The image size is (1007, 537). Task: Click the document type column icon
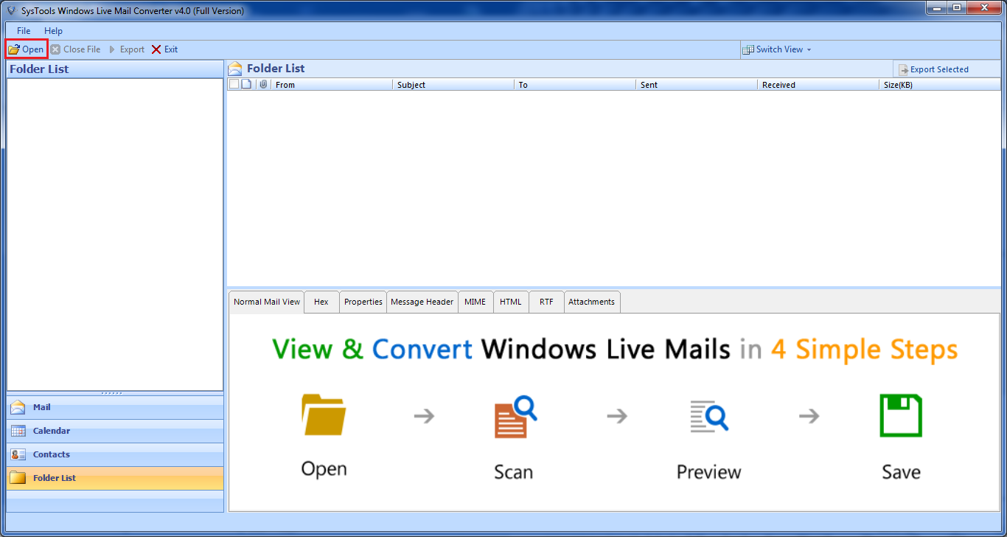(x=247, y=85)
